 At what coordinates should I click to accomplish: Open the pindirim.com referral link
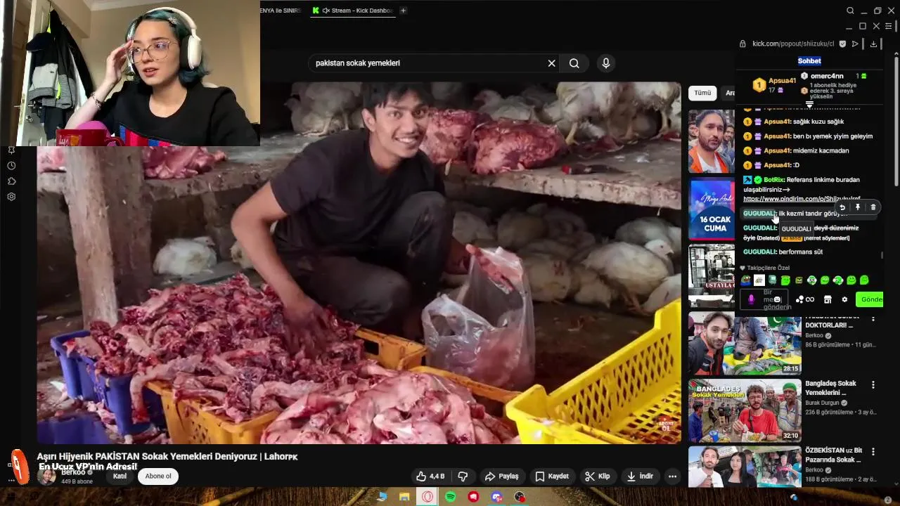tap(802, 199)
